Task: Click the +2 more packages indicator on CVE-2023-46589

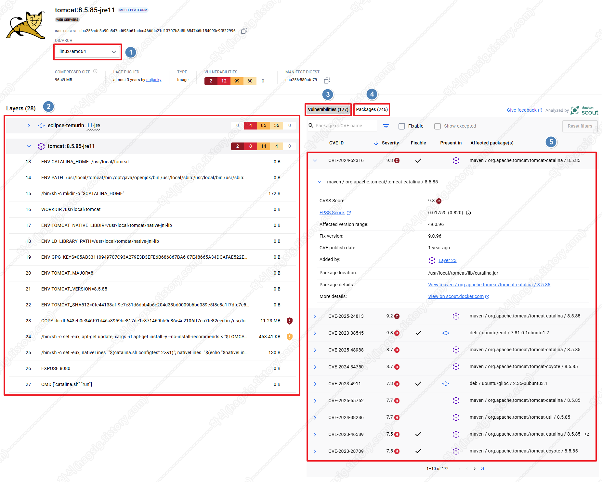Action: pos(586,434)
